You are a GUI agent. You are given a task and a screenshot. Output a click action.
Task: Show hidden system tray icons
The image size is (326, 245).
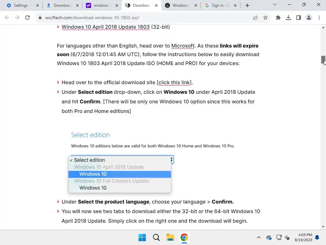coord(259,237)
